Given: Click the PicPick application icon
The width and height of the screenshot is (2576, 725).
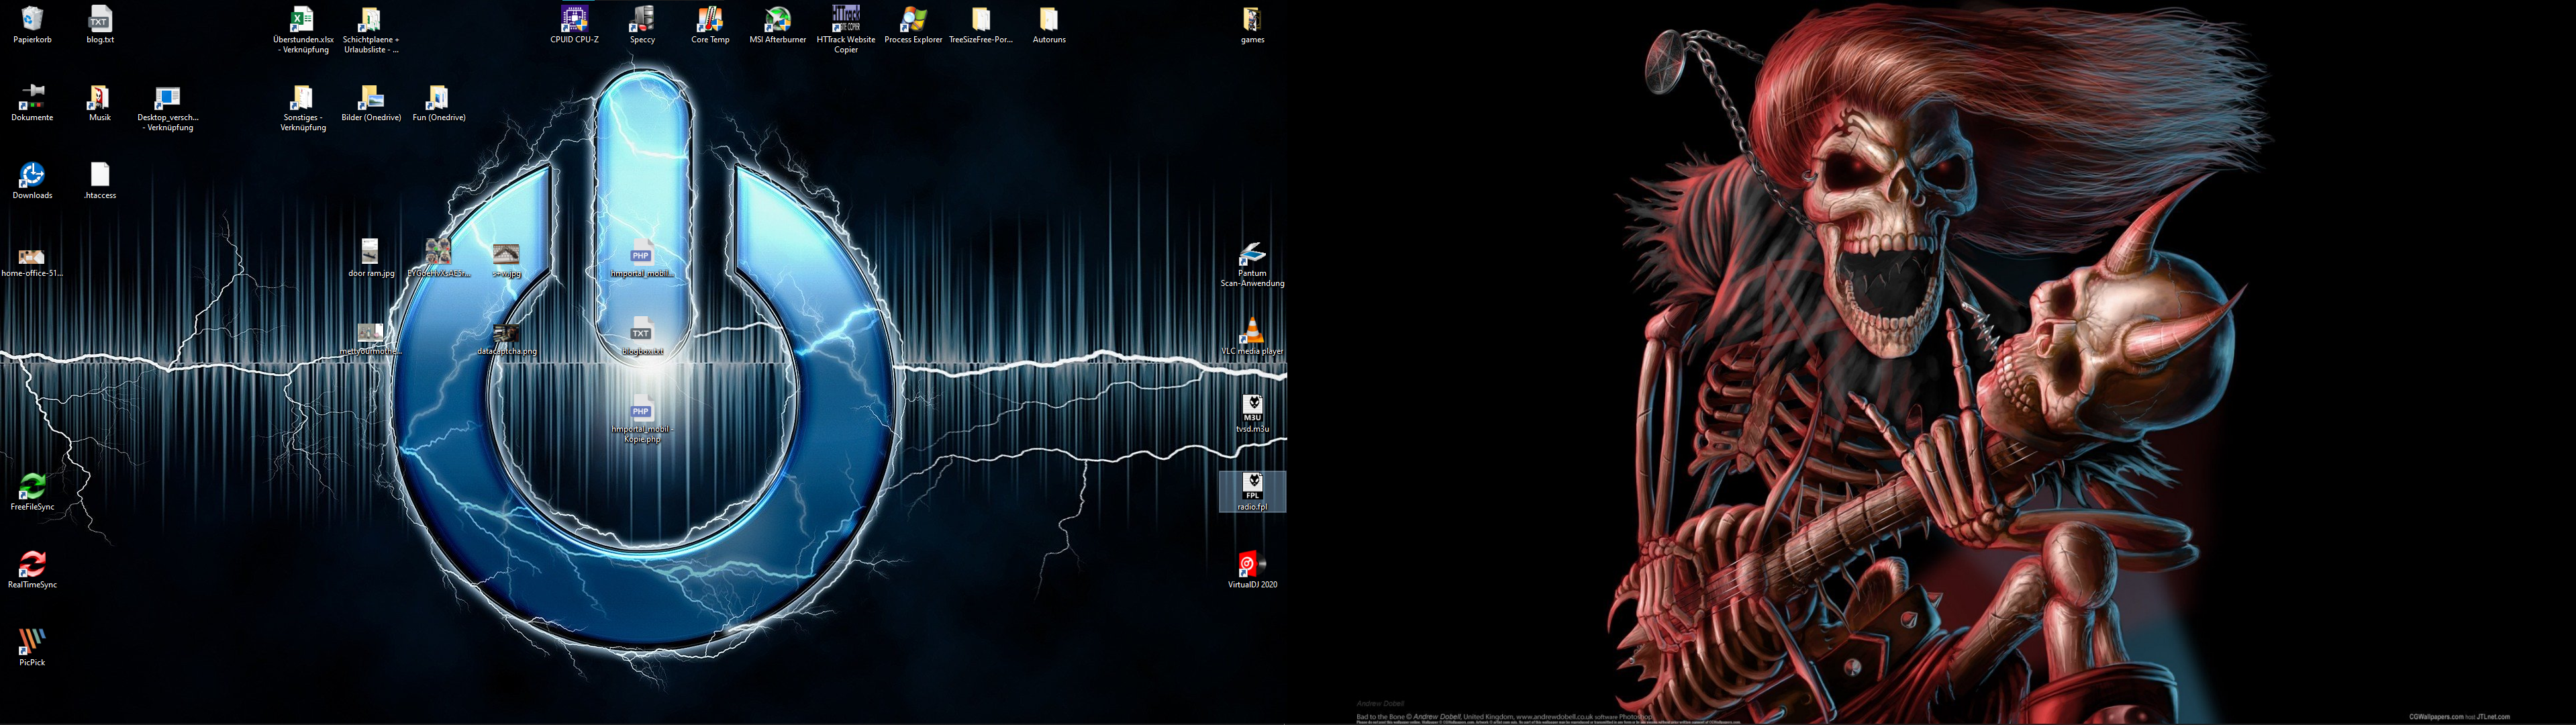Looking at the screenshot, I should click(32, 642).
